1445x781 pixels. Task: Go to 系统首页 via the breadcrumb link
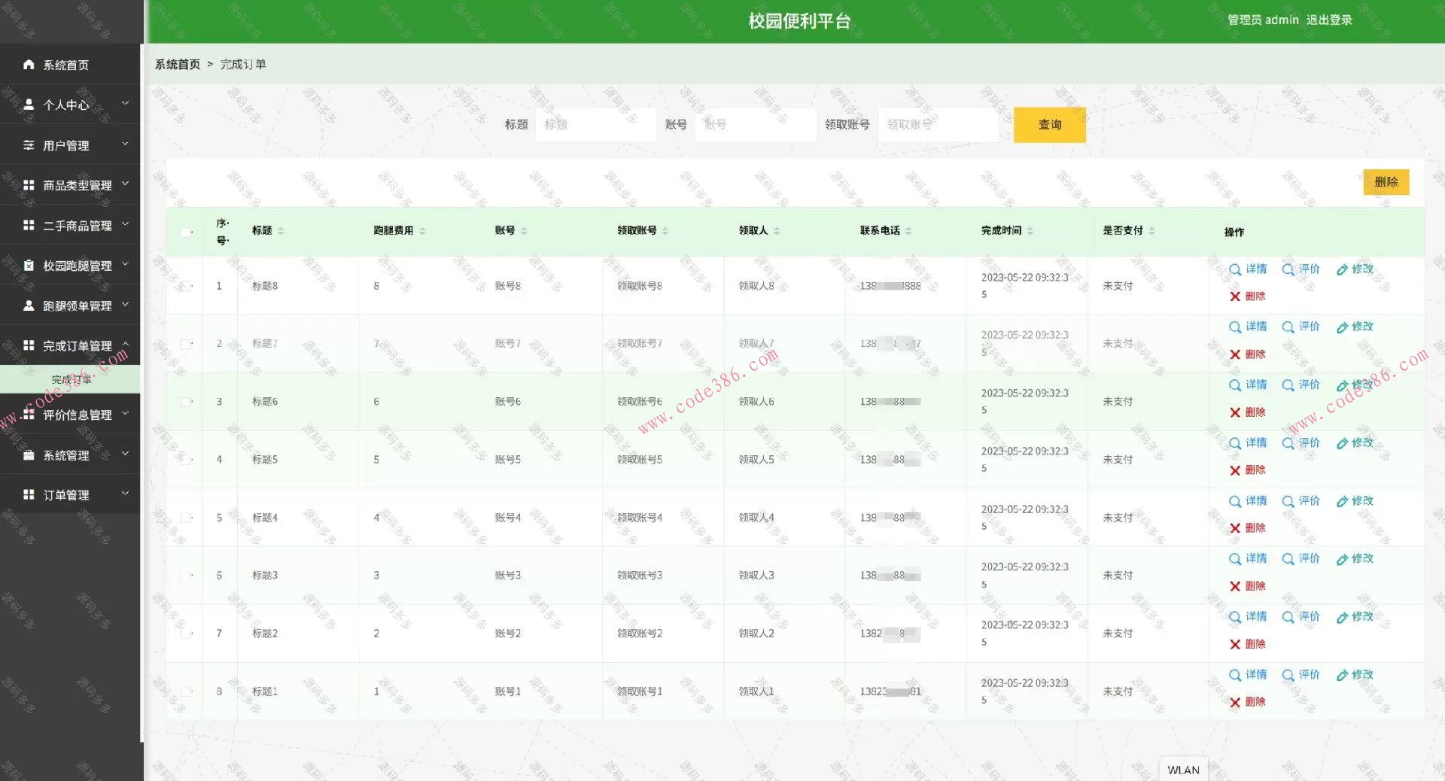pyautogui.click(x=178, y=65)
